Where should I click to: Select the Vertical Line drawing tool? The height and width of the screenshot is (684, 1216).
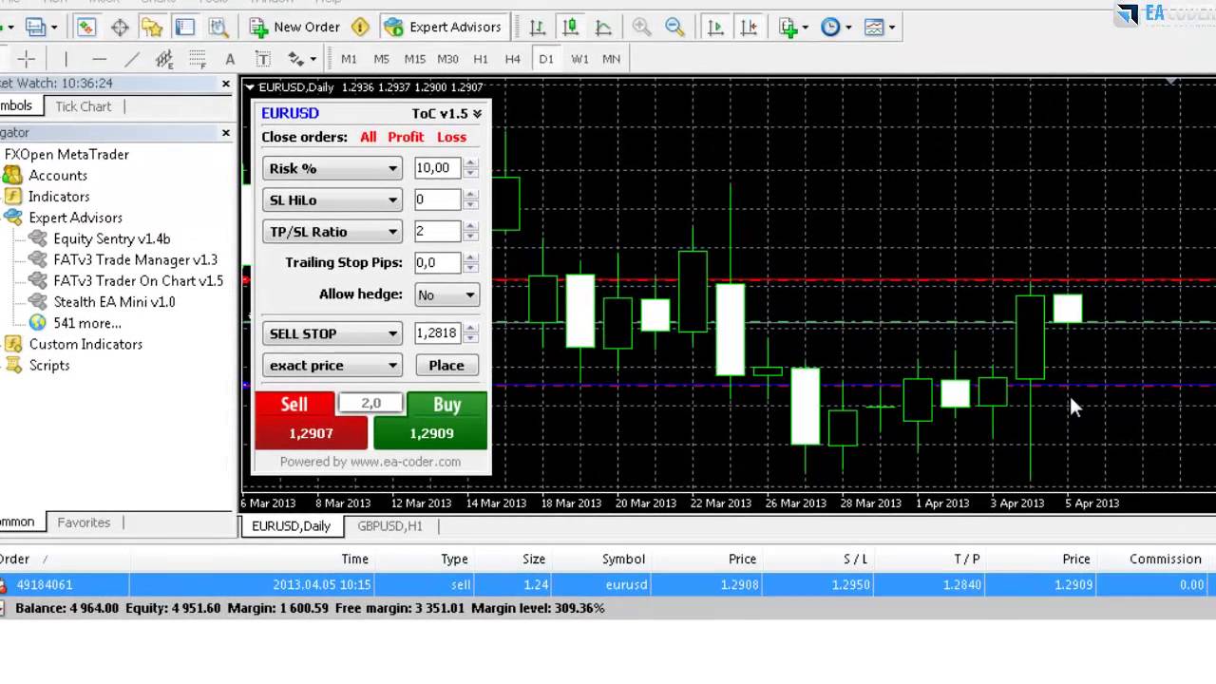[x=66, y=59]
